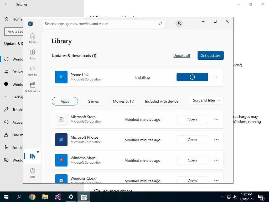
Task: Open more options for Windows Maps
Action: click(x=216, y=160)
